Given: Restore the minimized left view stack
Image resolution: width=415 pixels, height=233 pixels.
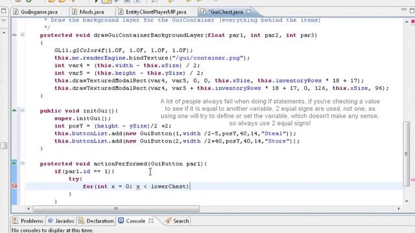Looking at the screenshot, I should click(3, 11).
